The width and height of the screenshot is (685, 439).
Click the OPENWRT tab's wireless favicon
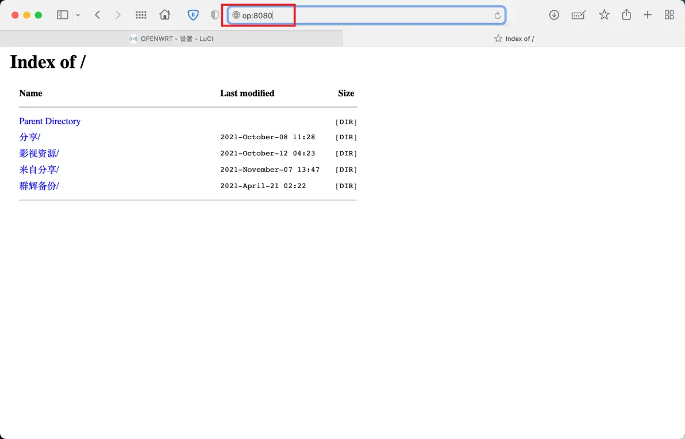(x=133, y=39)
